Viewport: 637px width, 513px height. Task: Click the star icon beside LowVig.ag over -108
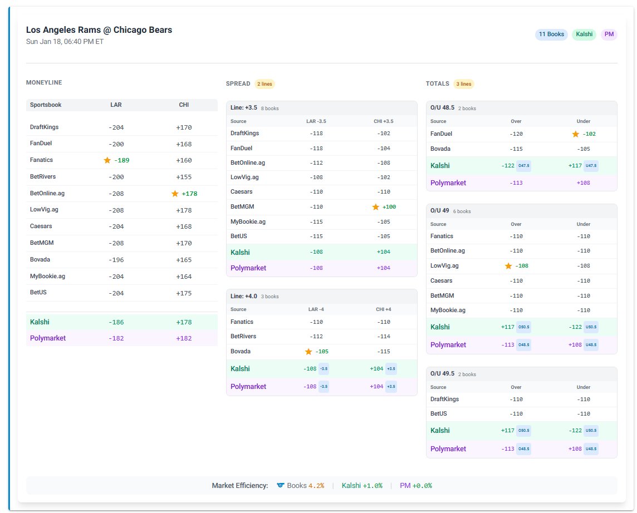508,266
